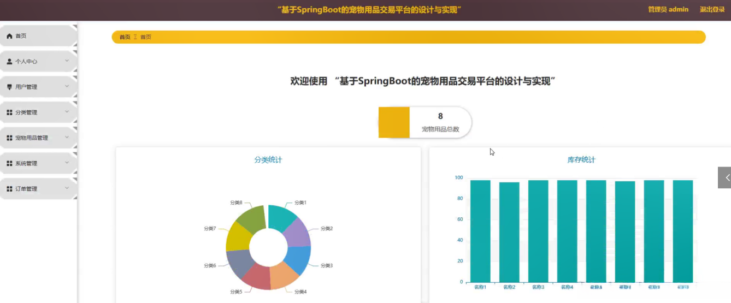The height and width of the screenshot is (303, 731).
Task: Open the 用户管理 sidebar menu
Action: click(x=38, y=87)
